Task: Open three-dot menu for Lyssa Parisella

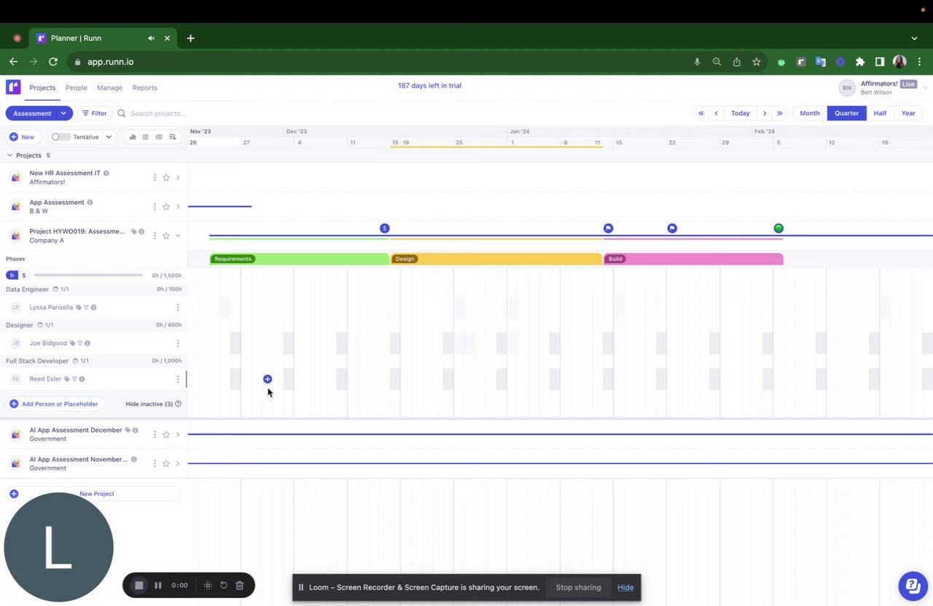Action: point(178,308)
